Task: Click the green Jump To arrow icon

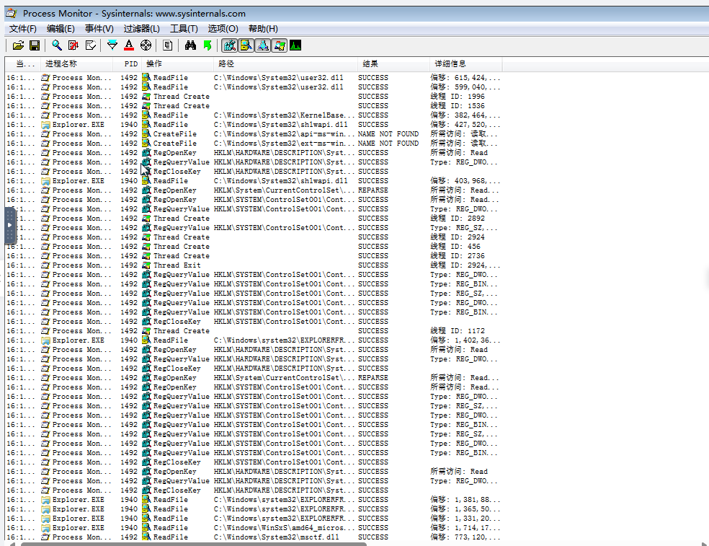Action: point(208,45)
